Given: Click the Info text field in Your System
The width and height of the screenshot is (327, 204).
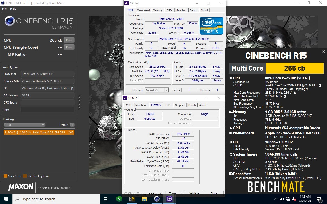Looking at the screenshot, I should click(x=48, y=110).
